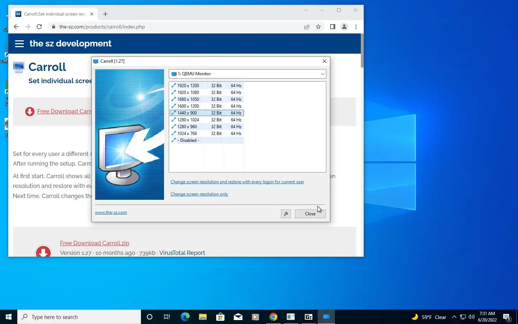Click the sz development site title
Viewport: 518px width, 324px height.
[71, 44]
